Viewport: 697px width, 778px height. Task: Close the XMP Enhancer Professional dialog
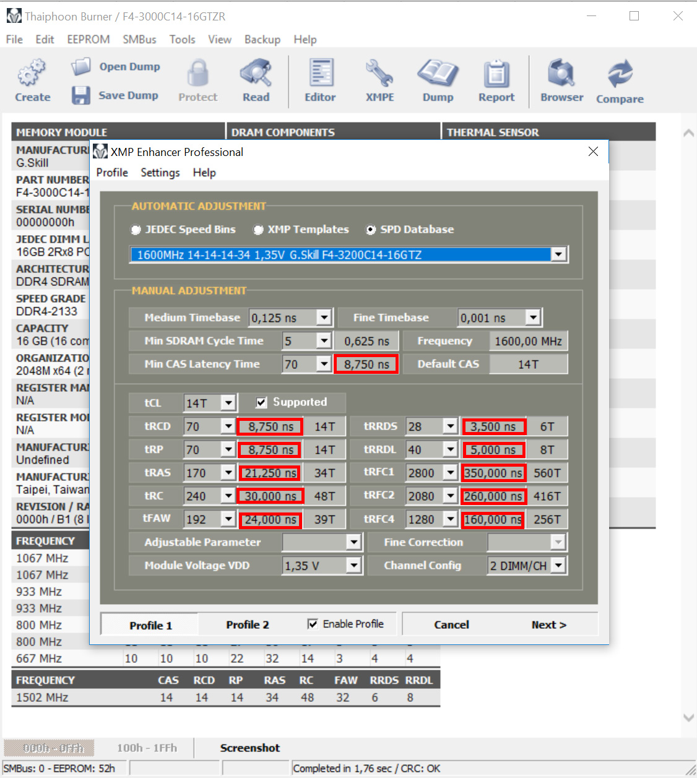[593, 152]
